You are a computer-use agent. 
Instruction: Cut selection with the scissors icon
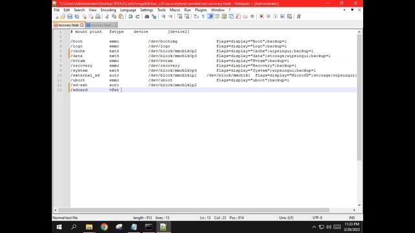107,16
